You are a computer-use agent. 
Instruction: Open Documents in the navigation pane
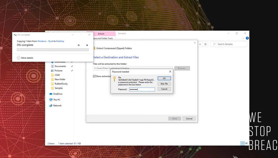tap(60, 66)
